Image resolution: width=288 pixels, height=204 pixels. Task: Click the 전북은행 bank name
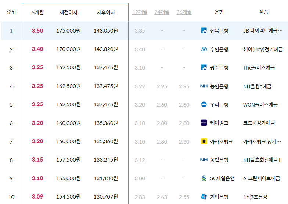pos(219,31)
